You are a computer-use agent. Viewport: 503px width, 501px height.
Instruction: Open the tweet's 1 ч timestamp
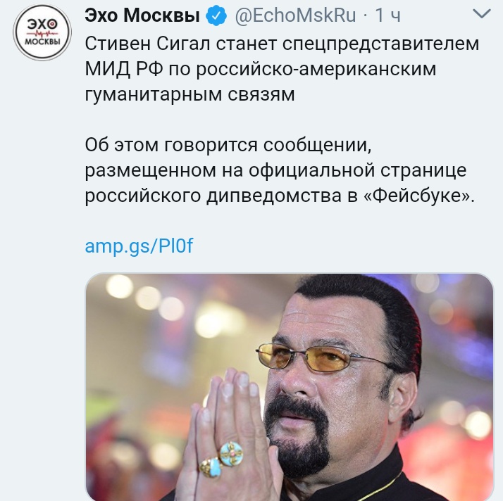point(387,15)
